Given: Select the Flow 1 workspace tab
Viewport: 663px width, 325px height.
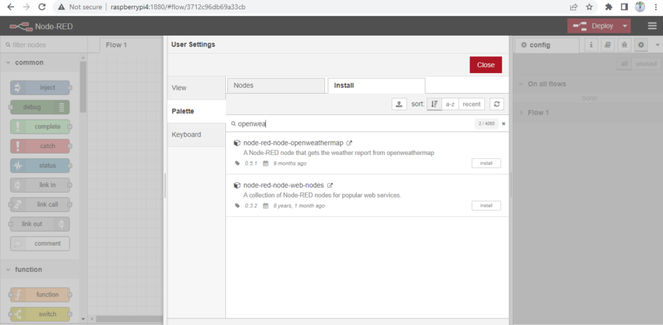Looking at the screenshot, I should 131,45.
